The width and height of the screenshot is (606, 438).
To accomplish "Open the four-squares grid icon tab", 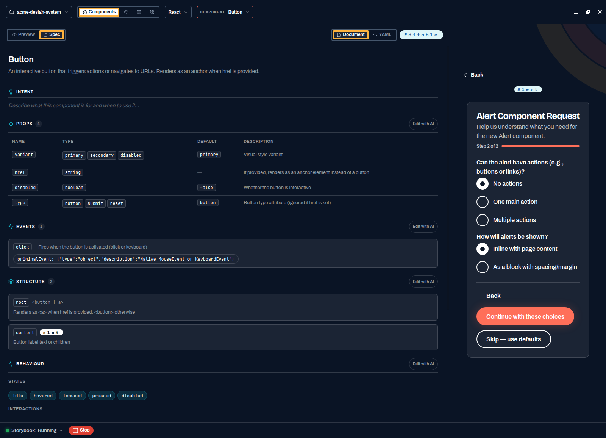I will 152,12.
